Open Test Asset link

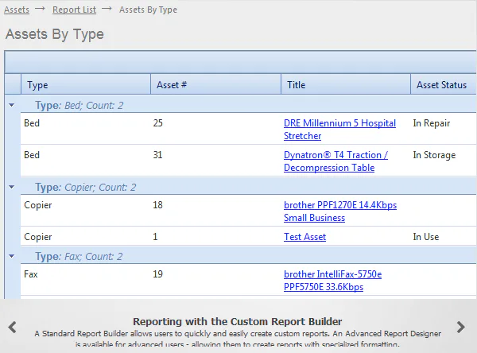click(304, 237)
